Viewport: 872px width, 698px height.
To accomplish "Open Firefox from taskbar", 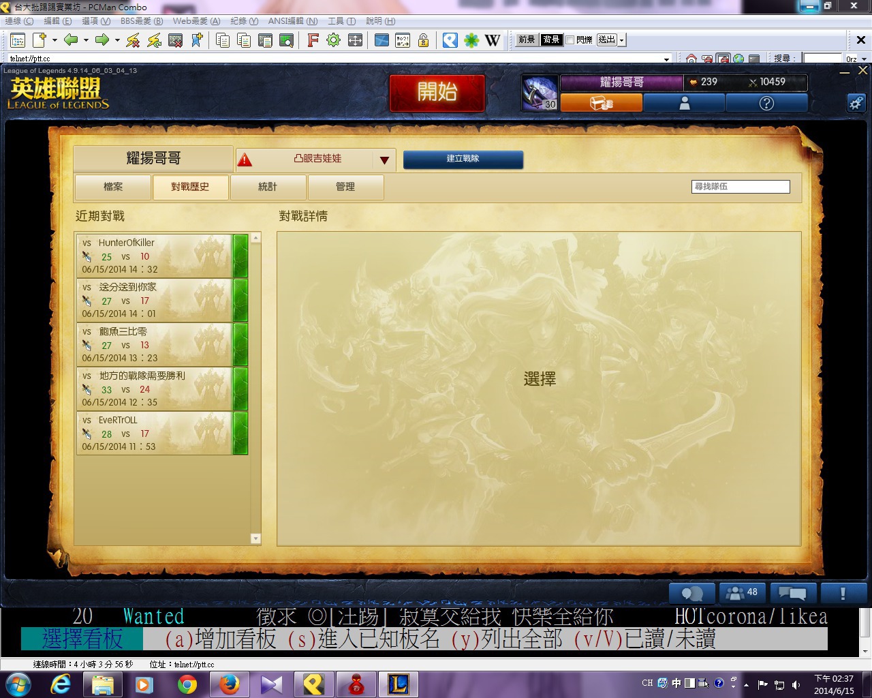I will [230, 684].
